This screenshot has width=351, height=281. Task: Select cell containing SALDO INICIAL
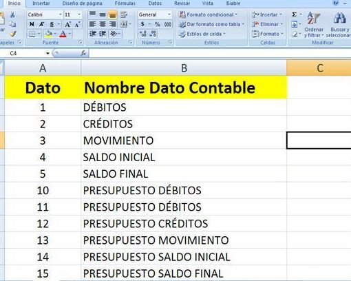[x=184, y=157]
